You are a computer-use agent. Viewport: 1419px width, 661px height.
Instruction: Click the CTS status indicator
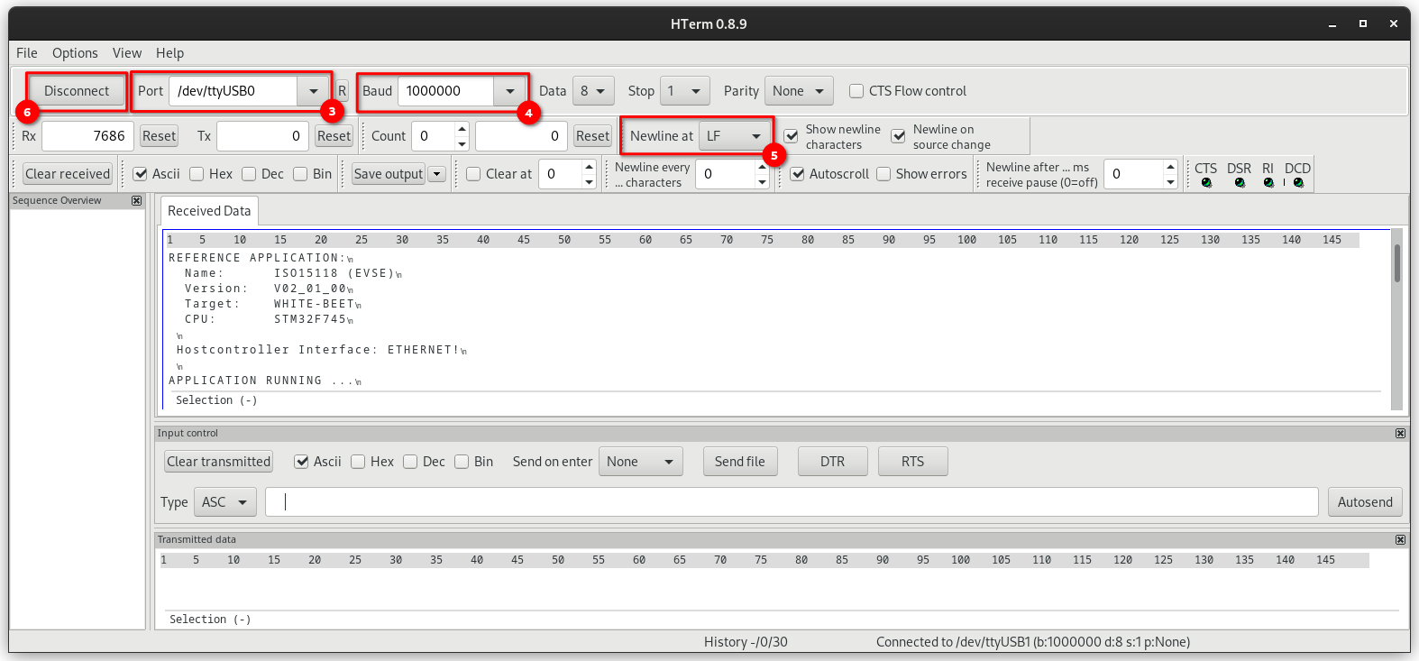1206,182
